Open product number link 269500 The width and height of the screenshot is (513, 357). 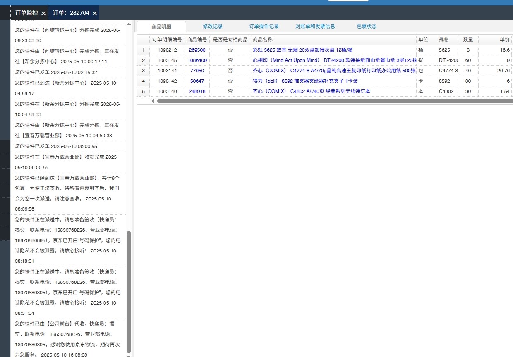197,50
